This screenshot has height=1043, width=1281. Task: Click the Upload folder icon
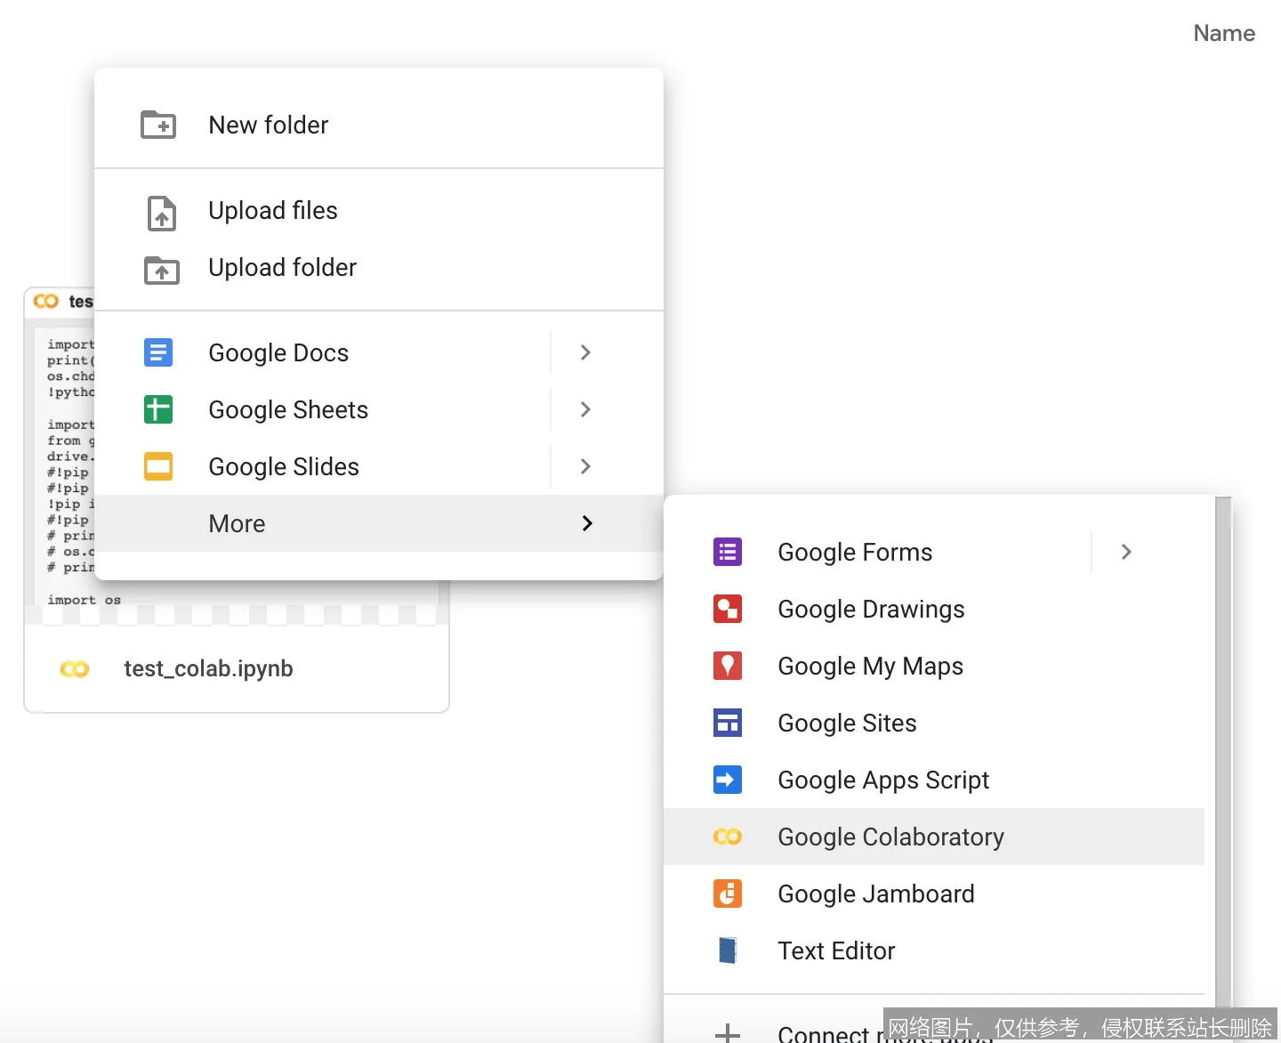coord(161,269)
